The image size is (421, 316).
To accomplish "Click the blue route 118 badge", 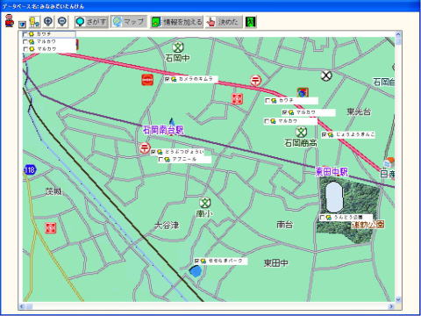I will pyautogui.click(x=30, y=169).
